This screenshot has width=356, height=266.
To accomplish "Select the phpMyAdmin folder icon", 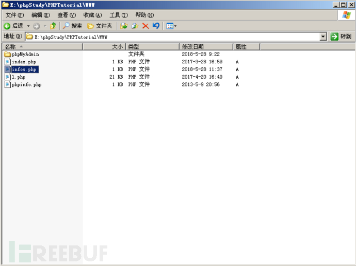I will [x=8, y=54].
